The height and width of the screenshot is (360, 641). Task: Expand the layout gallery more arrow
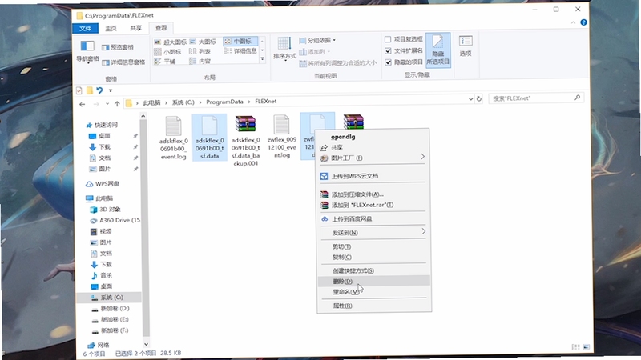coord(263,59)
